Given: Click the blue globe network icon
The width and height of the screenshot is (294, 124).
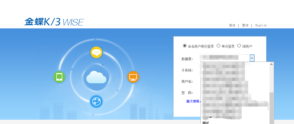Looking at the screenshot, I should click(96, 102).
